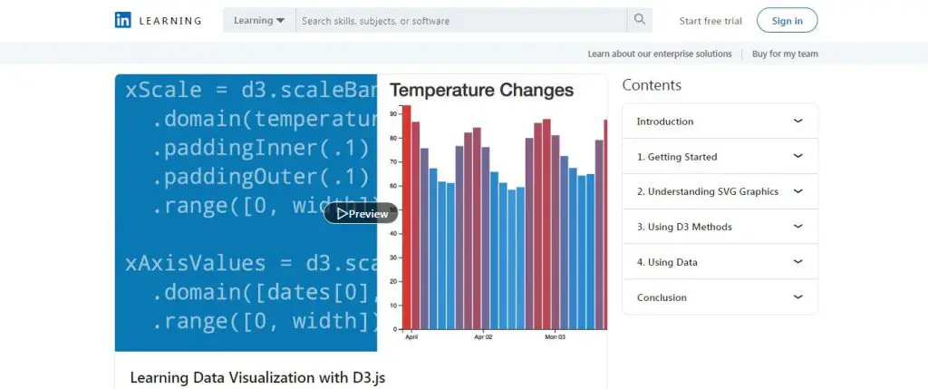
Task: Expand the Conclusion section chevron
Action: pos(797,297)
